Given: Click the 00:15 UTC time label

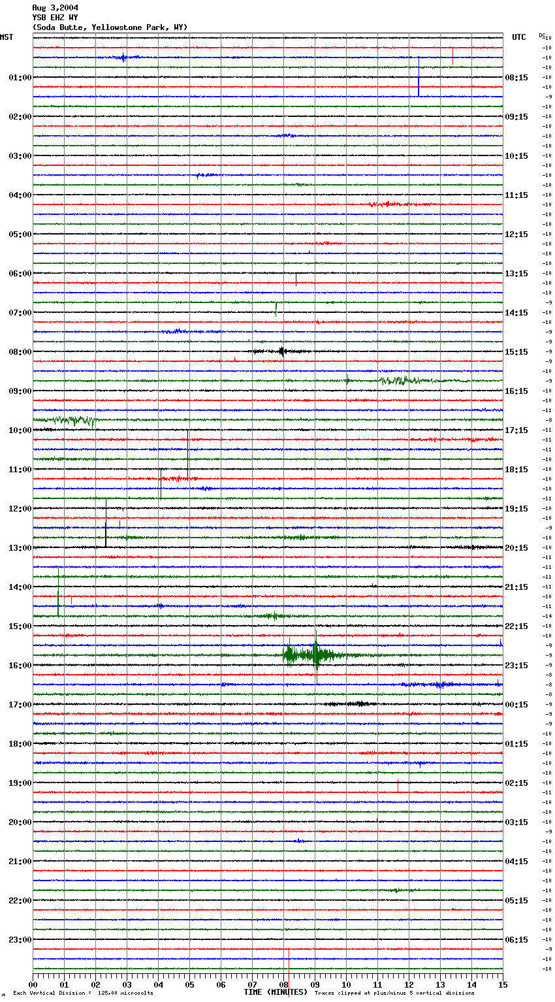Looking at the screenshot, I should [516, 705].
